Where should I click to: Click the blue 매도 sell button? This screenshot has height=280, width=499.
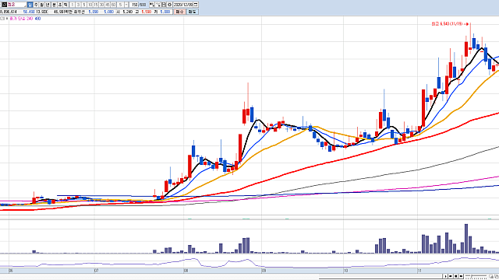coord(192,12)
